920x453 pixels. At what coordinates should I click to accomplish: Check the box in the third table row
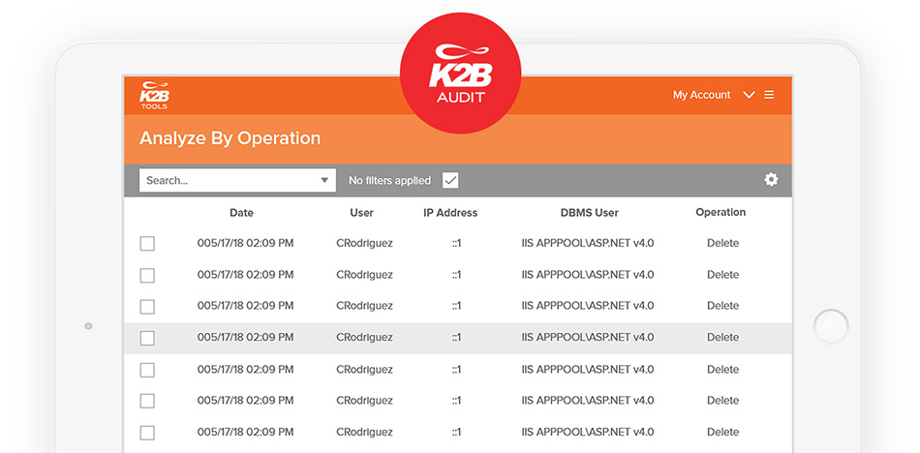pyautogui.click(x=147, y=306)
